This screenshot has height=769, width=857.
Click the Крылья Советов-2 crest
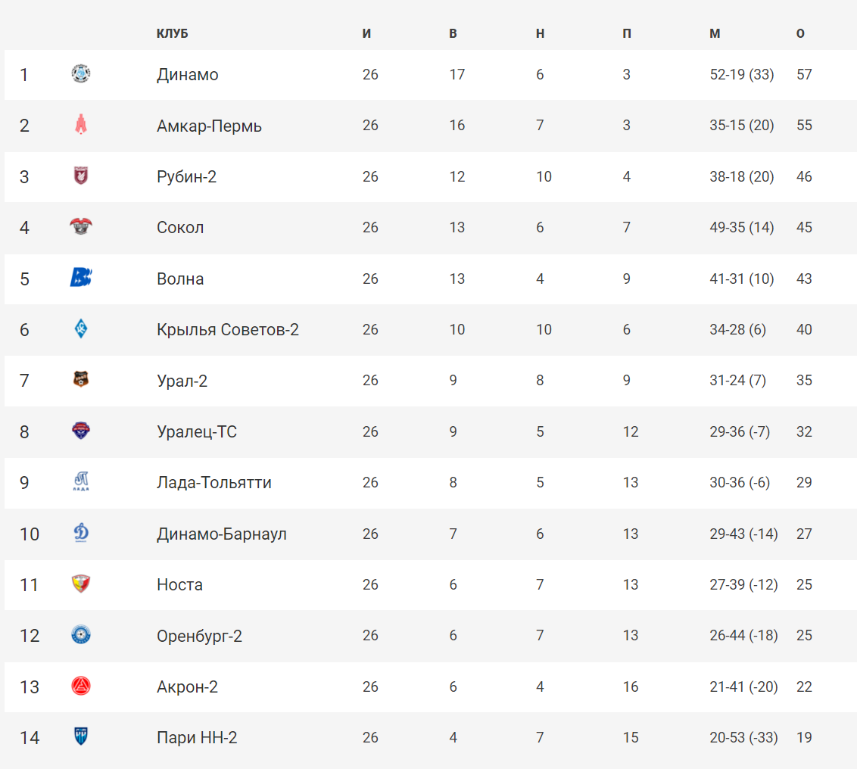[x=81, y=329]
